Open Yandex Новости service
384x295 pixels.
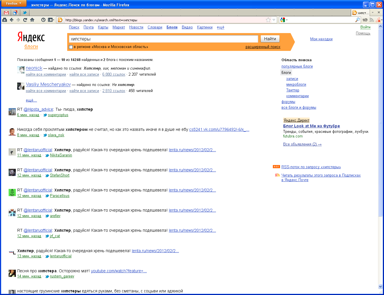point(136,27)
